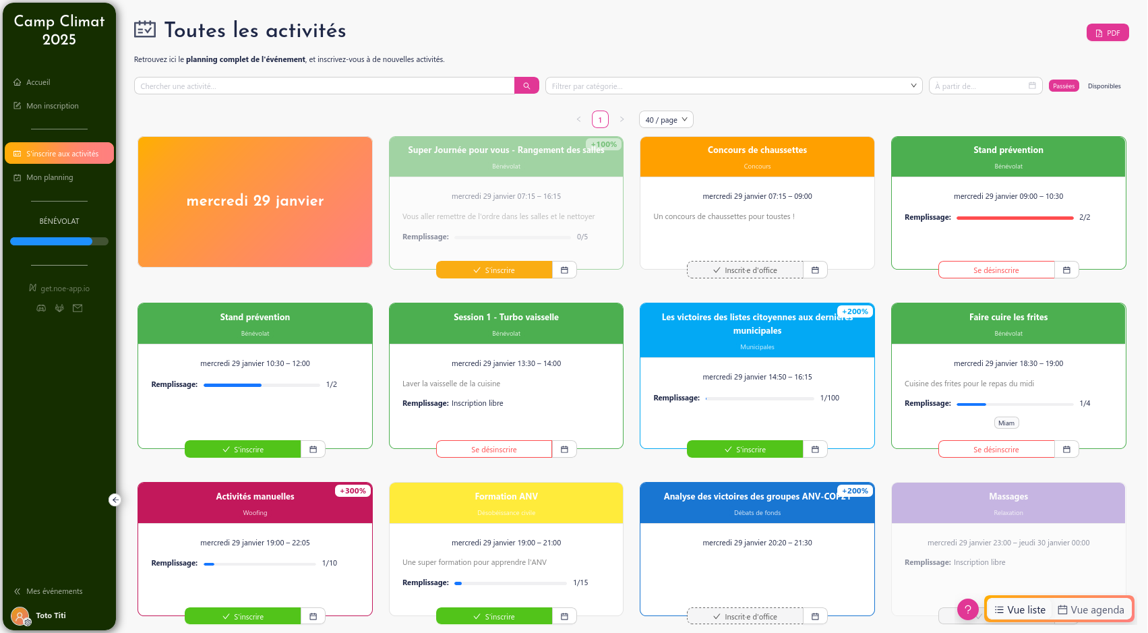Switch to Vue agenda
Screen dimensions: 1148x633
tap(1091, 609)
